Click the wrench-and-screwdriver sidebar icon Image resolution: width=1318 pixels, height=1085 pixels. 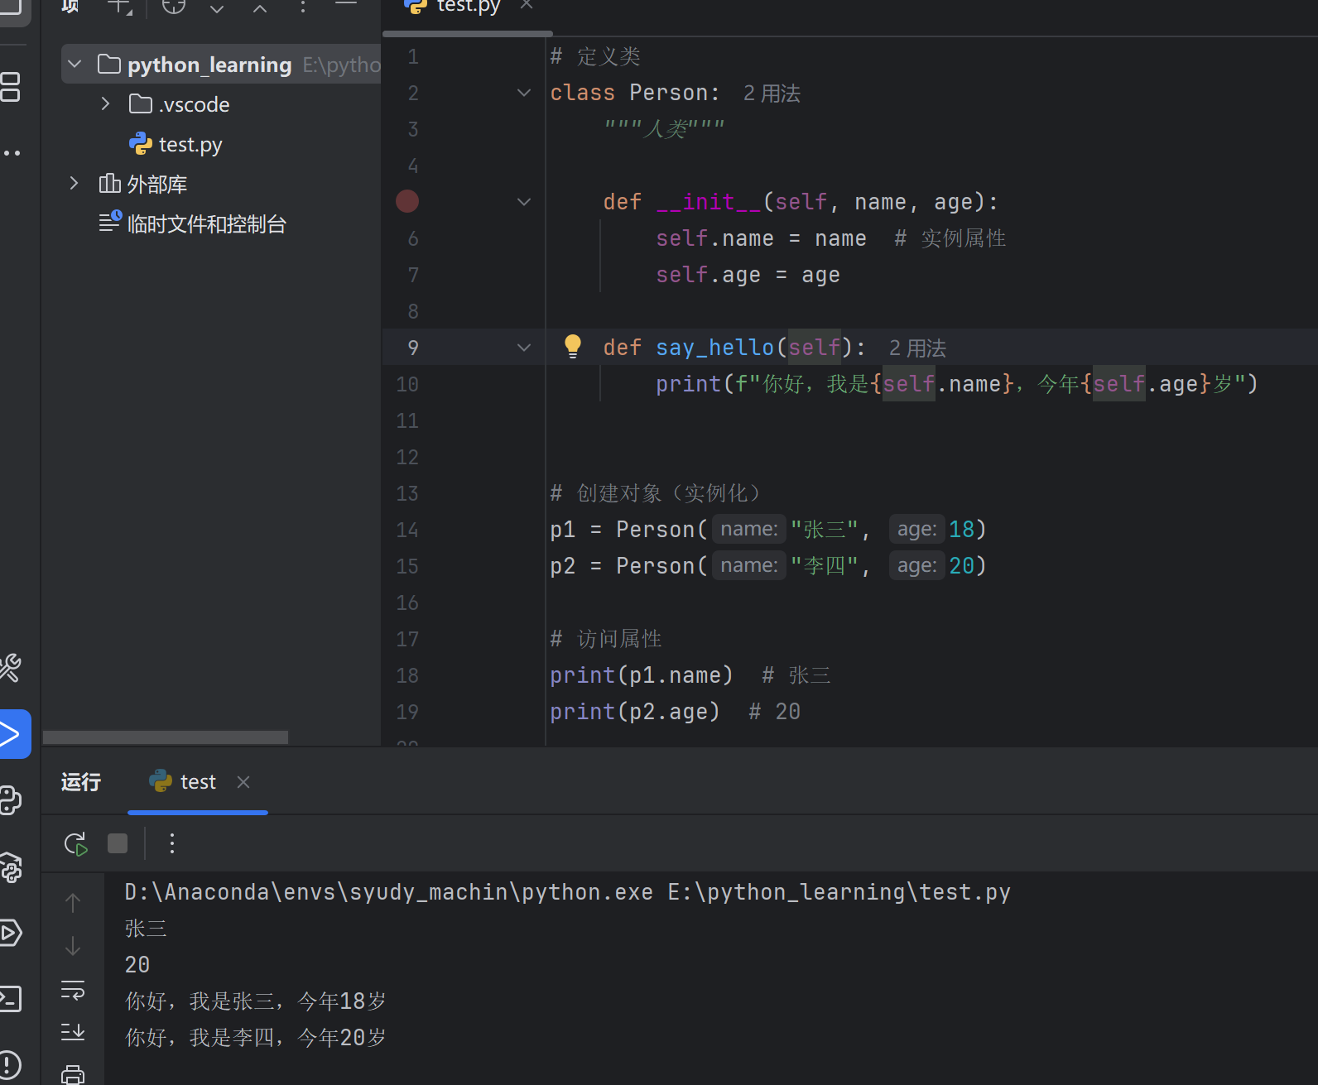[x=11, y=667]
